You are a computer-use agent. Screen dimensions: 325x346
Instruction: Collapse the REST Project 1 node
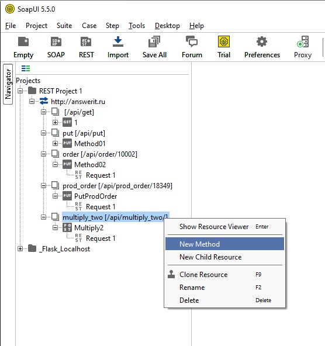coord(20,91)
